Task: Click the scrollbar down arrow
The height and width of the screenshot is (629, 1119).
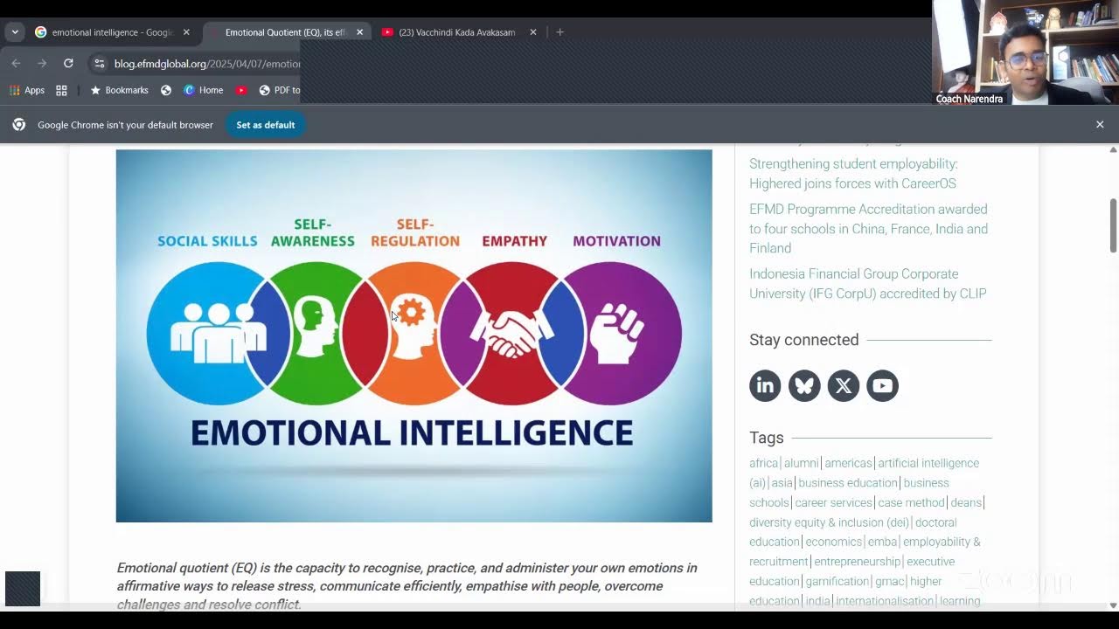Action: 1112,605
